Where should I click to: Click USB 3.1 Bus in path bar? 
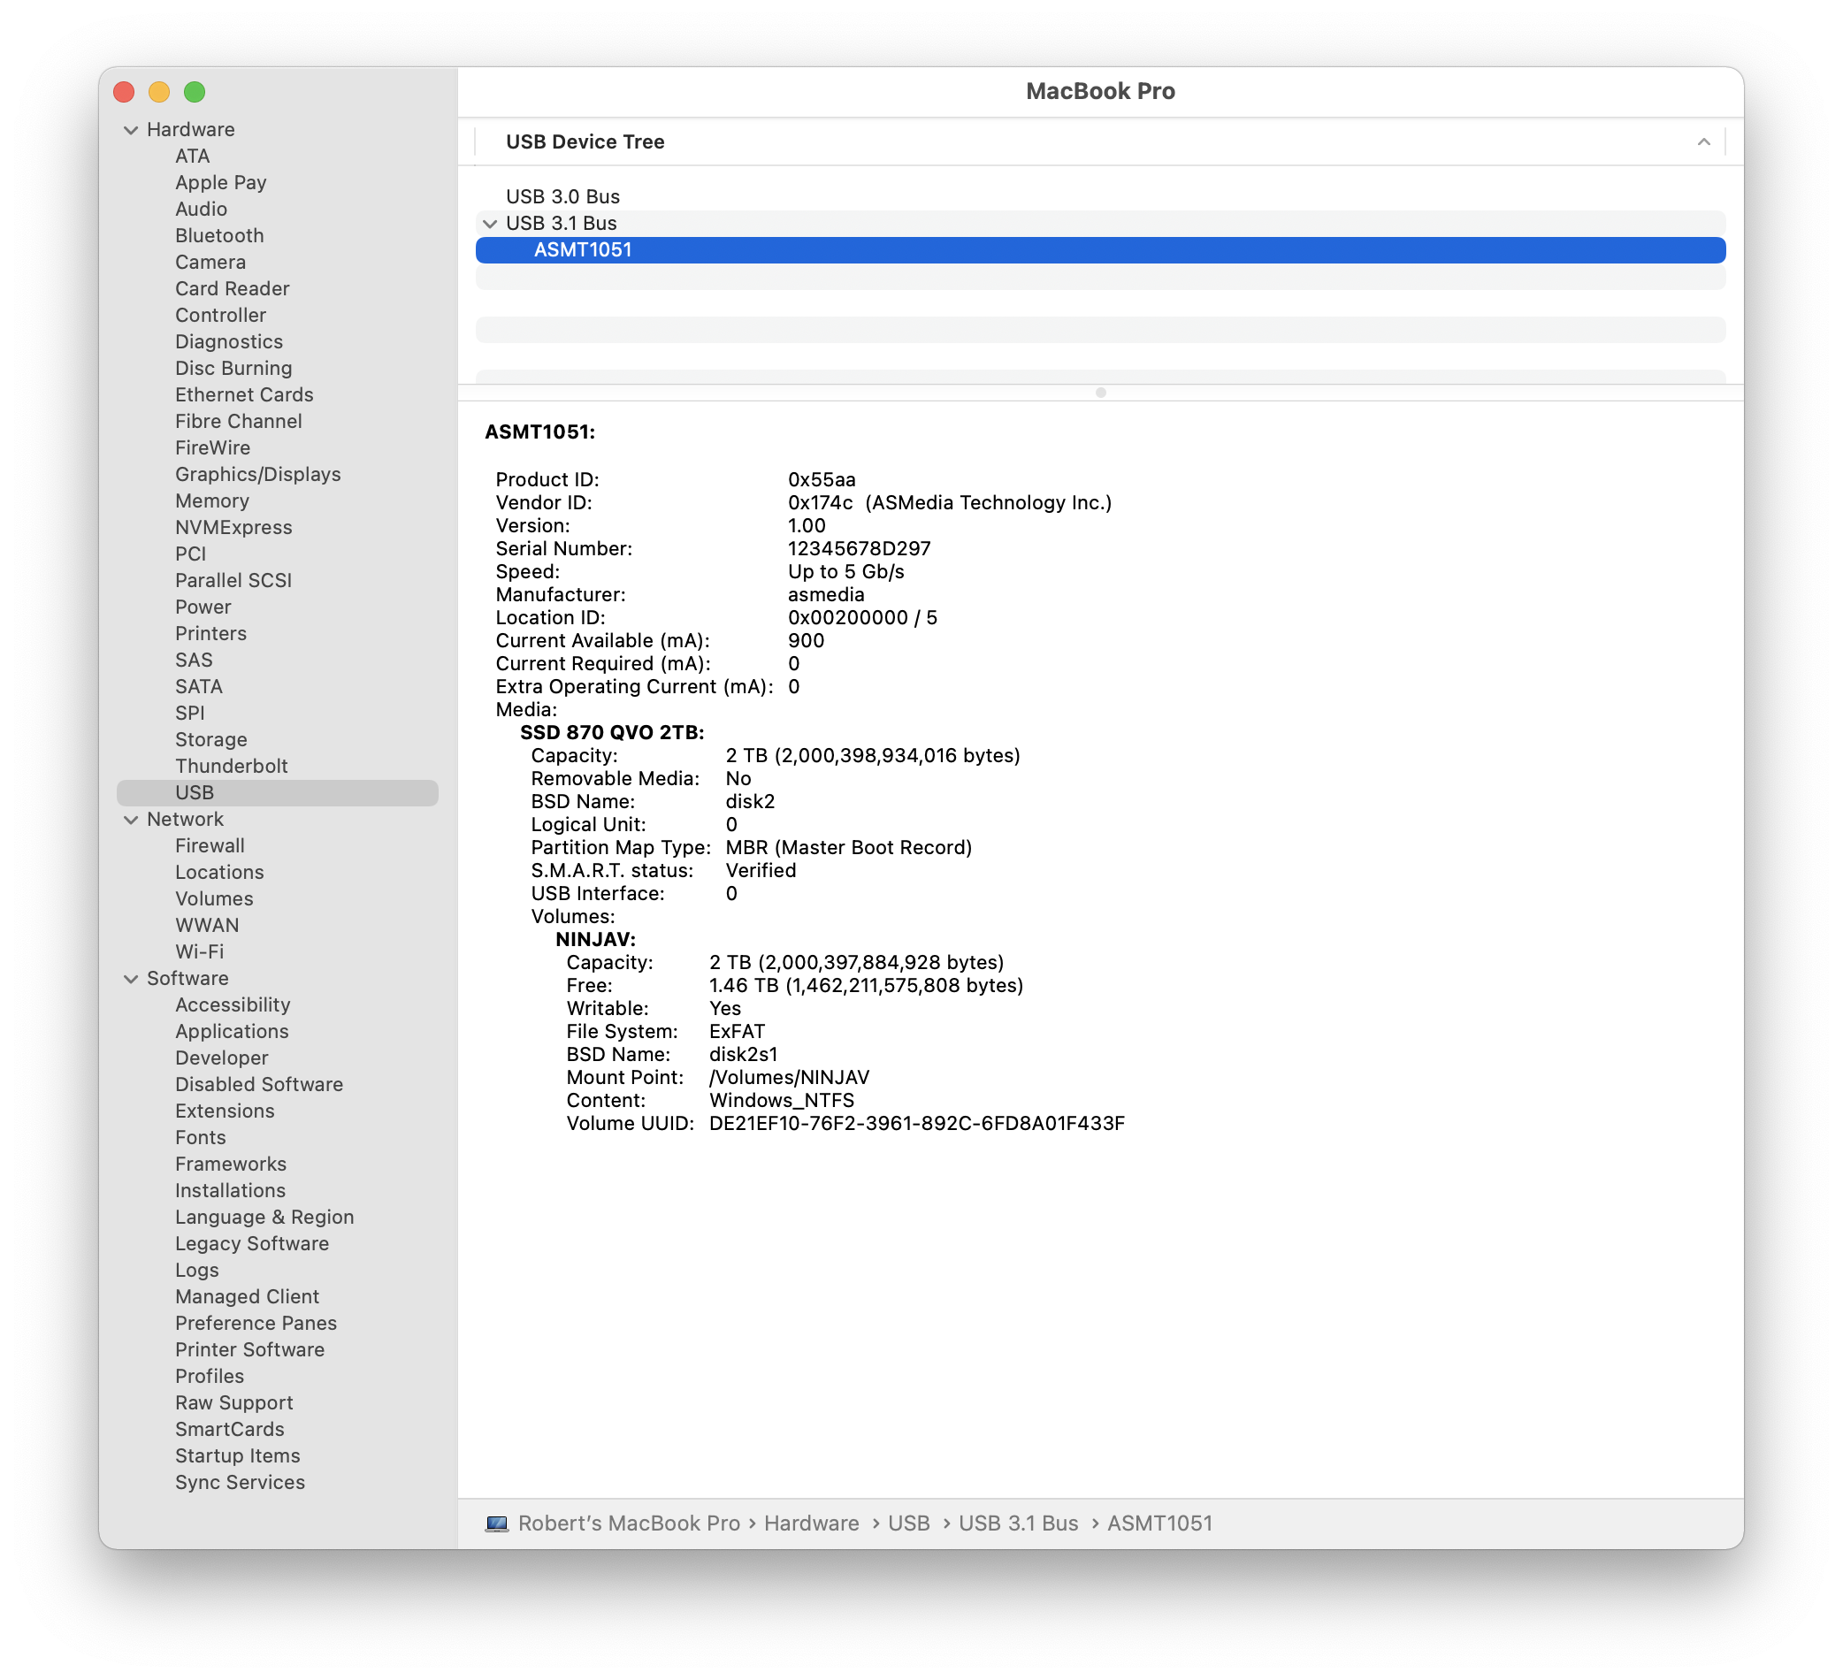[1018, 1523]
